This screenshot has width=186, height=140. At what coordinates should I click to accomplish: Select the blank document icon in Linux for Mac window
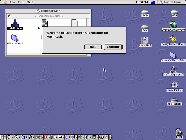[74, 23]
